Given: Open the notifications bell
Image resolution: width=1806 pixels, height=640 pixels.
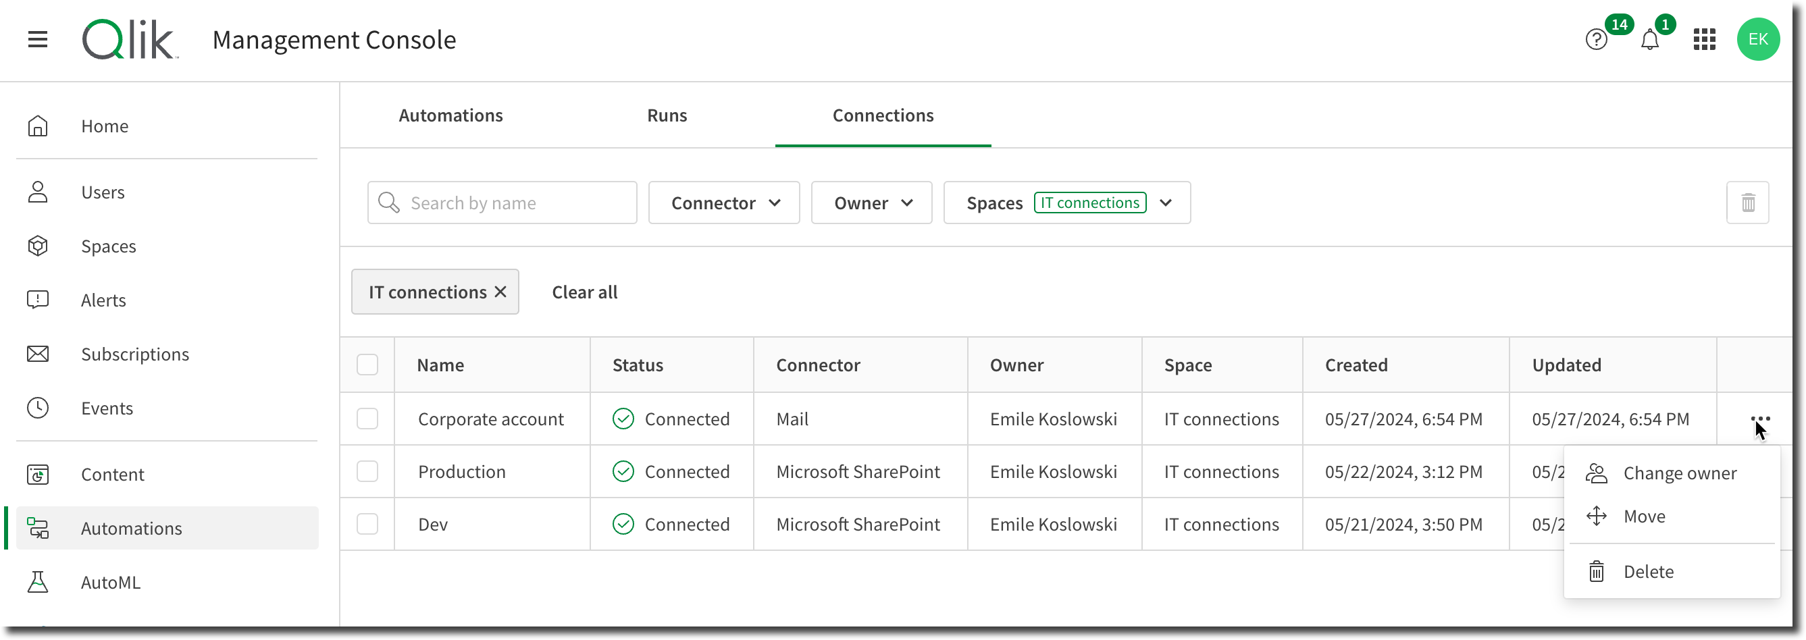Looking at the screenshot, I should pyautogui.click(x=1650, y=40).
